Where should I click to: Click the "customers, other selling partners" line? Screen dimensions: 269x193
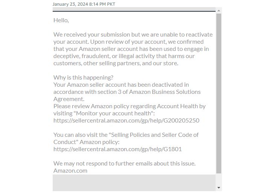(116, 63)
